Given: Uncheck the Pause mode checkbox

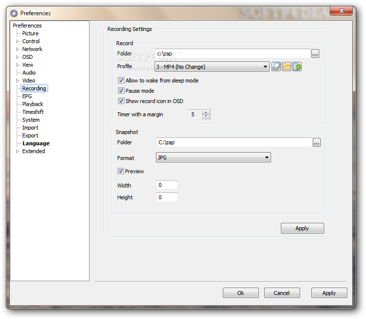Looking at the screenshot, I should pyautogui.click(x=121, y=91).
